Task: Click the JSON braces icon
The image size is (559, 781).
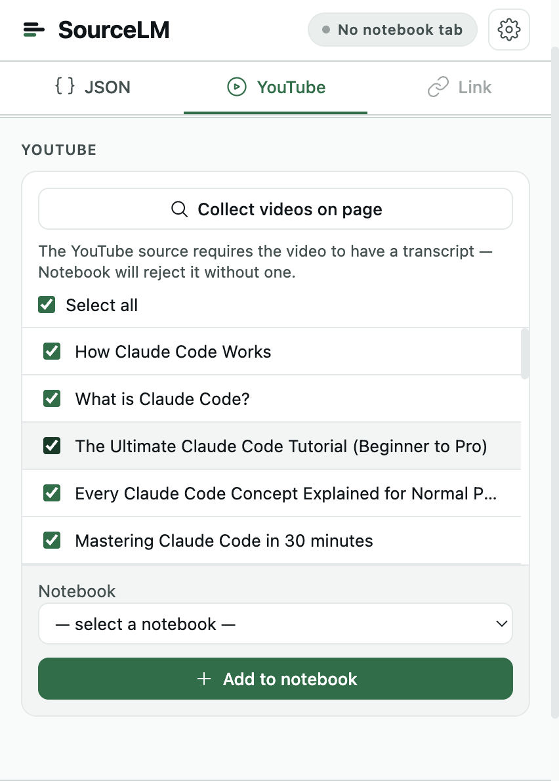Action: point(65,86)
